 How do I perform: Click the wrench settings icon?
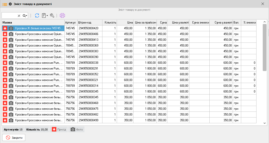(52, 15)
